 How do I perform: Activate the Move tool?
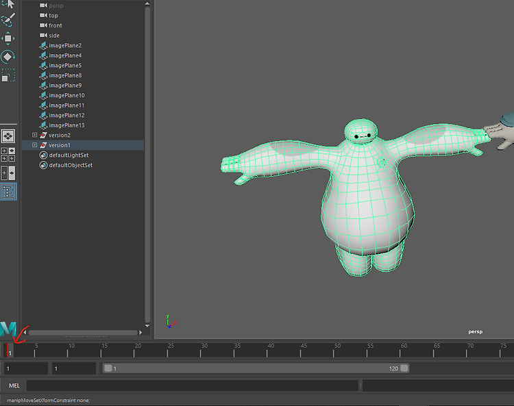(x=8, y=38)
